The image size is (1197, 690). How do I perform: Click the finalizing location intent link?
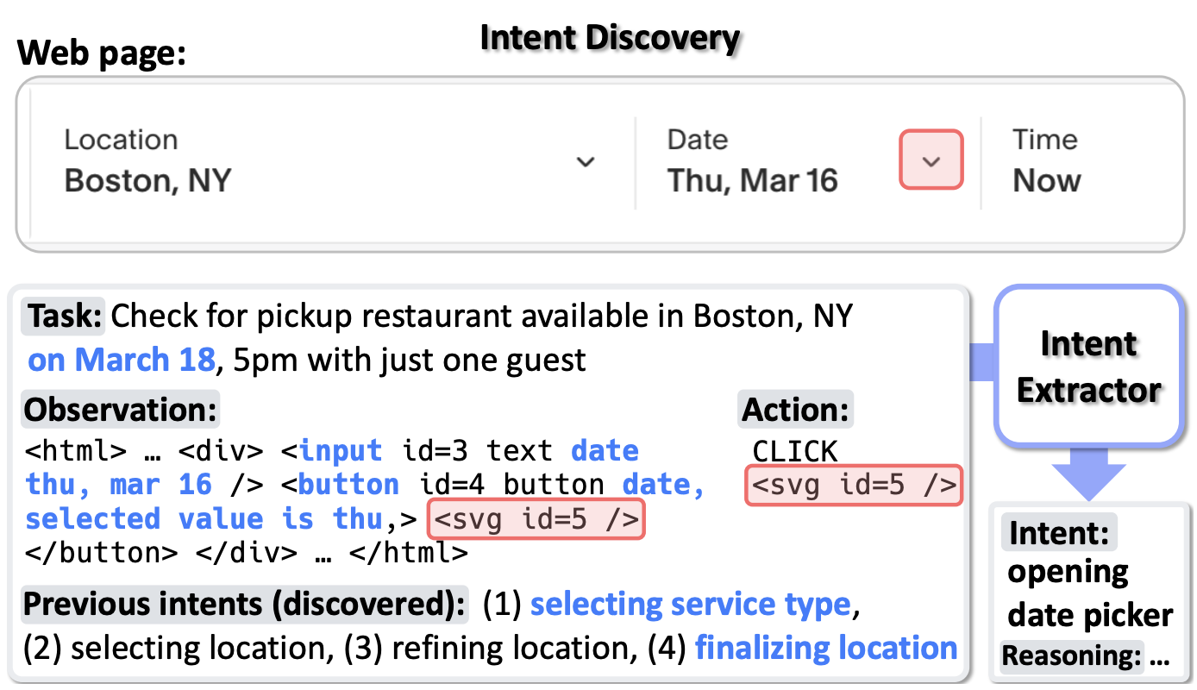click(825, 648)
